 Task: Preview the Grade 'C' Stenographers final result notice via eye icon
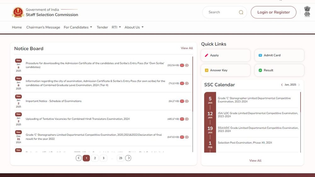tap(187, 137)
